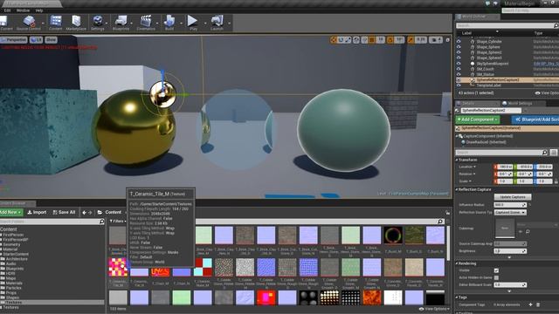
Task: Open the Perspective viewport mode dropdown
Action: 14,40
